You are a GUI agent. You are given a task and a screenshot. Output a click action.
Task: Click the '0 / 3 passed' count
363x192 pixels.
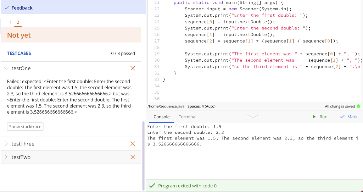pyautogui.click(x=123, y=53)
